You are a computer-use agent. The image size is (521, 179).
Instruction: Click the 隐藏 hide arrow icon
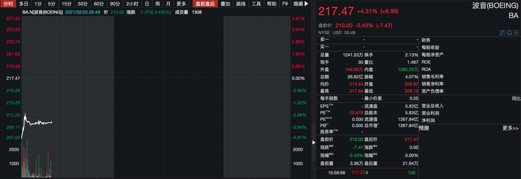click(x=306, y=4)
